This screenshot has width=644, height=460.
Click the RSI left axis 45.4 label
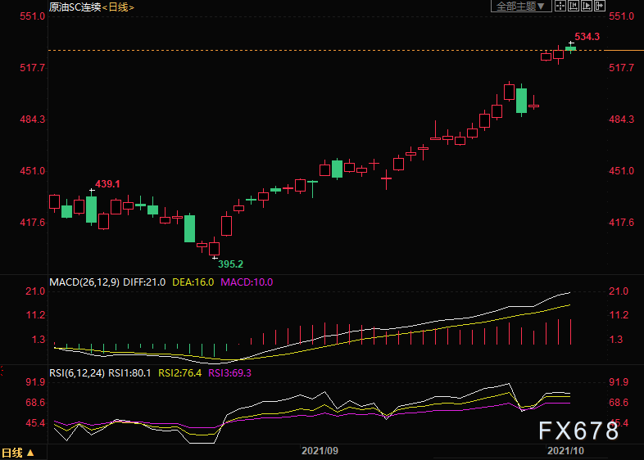[x=35, y=423]
